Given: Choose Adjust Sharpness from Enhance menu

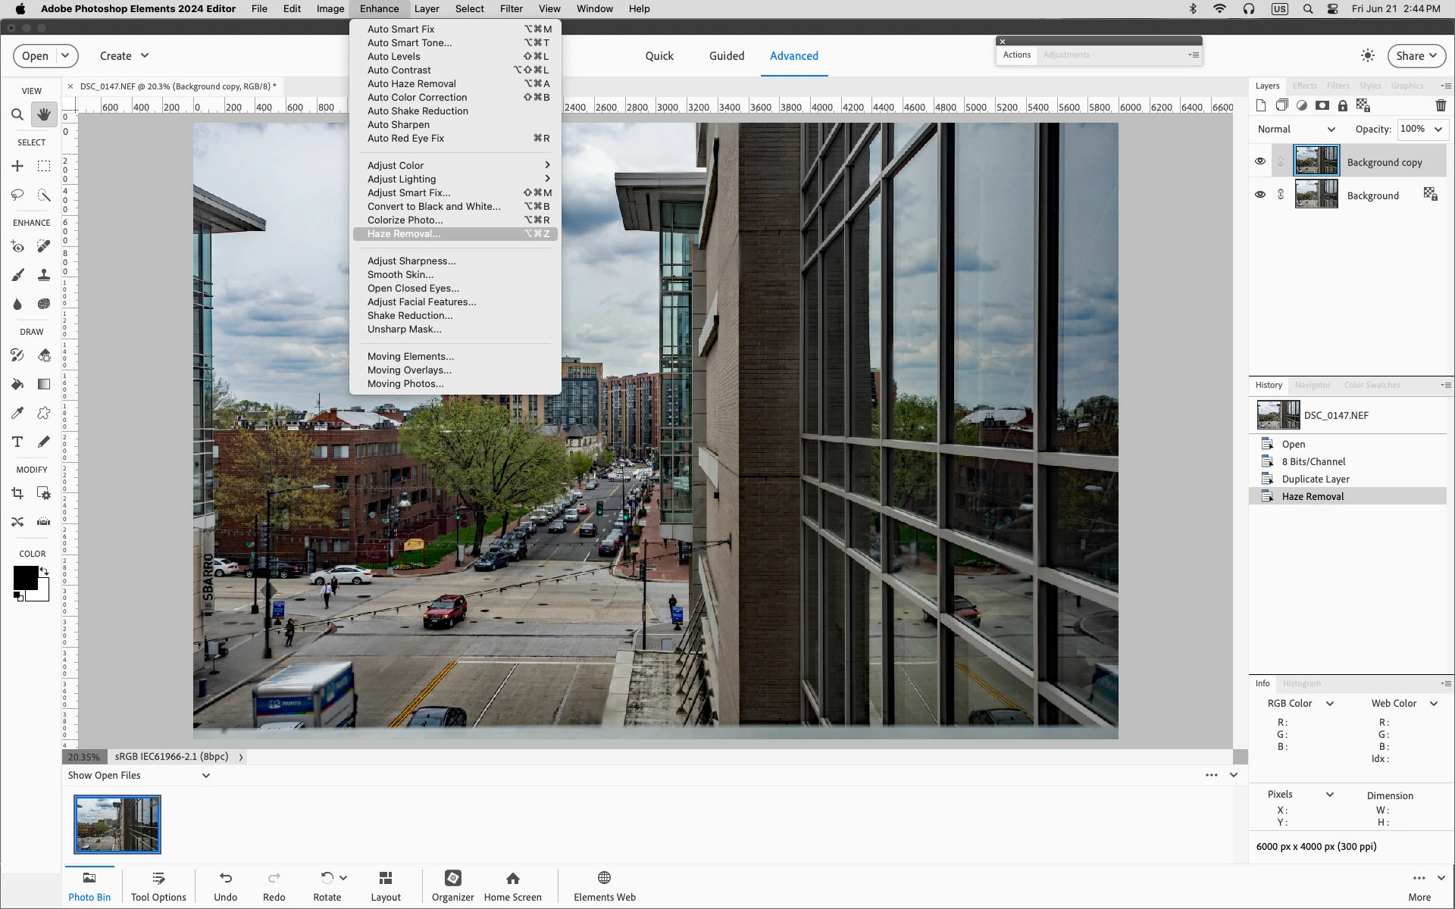Looking at the screenshot, I should coord(411,261).
